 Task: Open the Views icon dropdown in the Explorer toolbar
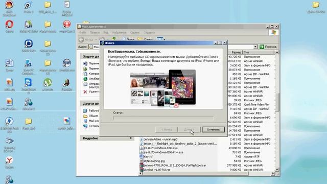(161, 39)
